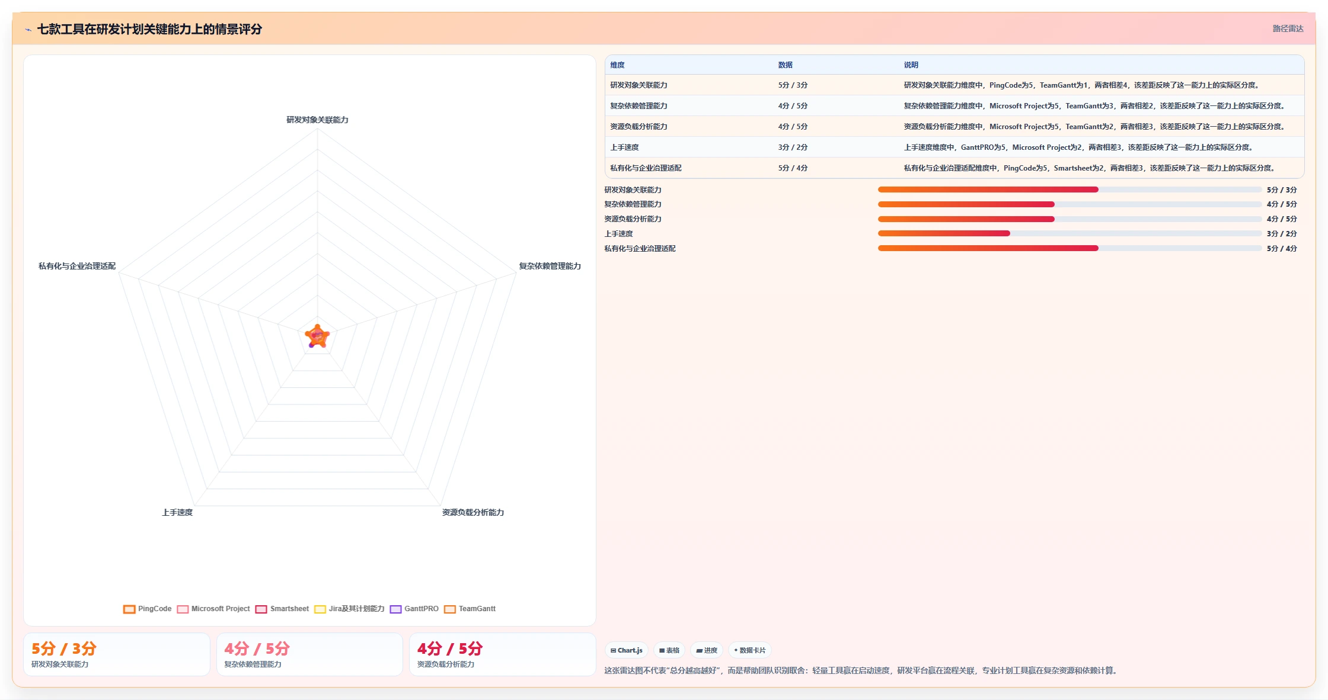Click the star-shaped data cluster at radar center

(x=317, y=336)
